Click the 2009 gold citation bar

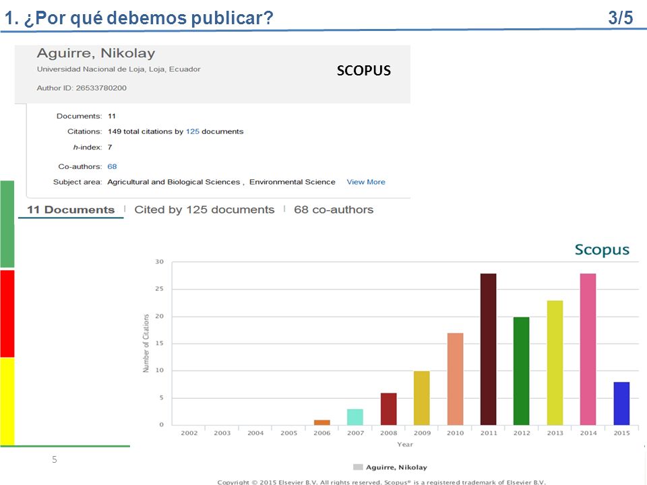pos(422,398)
